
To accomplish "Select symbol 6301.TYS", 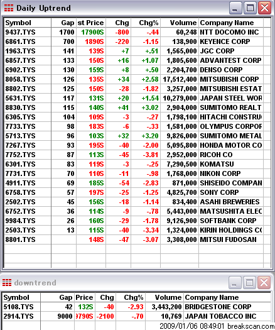I will pos(20,164).
